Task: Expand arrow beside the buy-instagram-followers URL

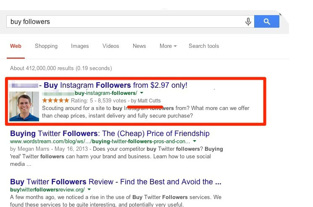Action: [x=142, y=93]
